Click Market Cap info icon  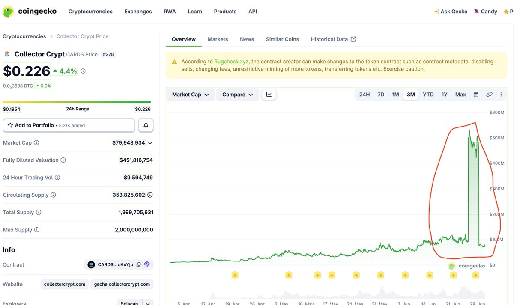36,142
